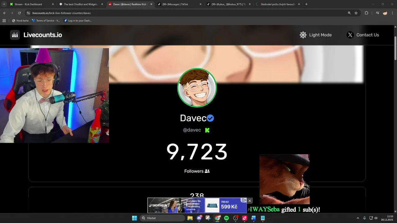Open the volume tray icon
This screenshot has width=397, height=223.
tap(376, 218)
